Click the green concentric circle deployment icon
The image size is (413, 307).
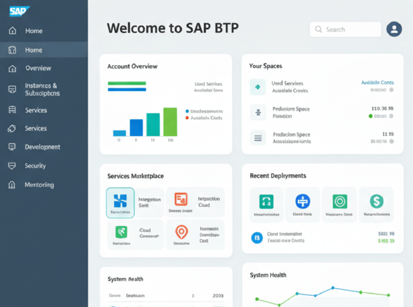pyautogui.click(x=340, y=201)
